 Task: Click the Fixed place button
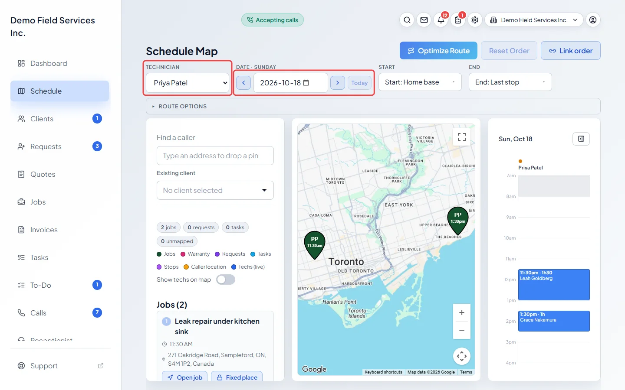pyautogui.click(x=237, y=377)
